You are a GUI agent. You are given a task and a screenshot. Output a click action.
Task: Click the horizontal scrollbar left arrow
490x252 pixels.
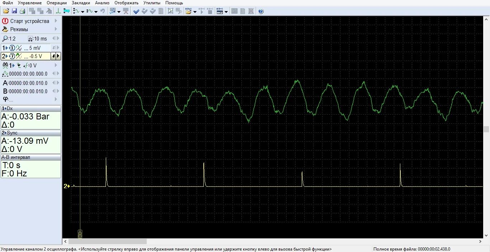tap(65, 242)
